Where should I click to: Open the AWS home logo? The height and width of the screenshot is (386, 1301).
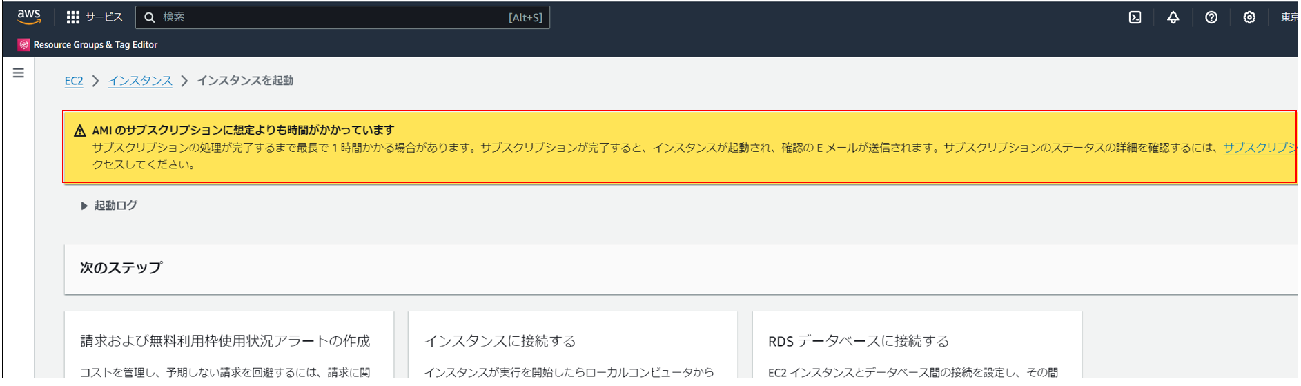[29, 17]
